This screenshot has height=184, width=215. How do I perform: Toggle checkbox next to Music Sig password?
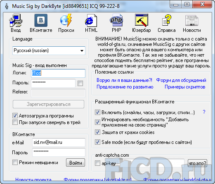pyautogui.click(x=80, y=83)
